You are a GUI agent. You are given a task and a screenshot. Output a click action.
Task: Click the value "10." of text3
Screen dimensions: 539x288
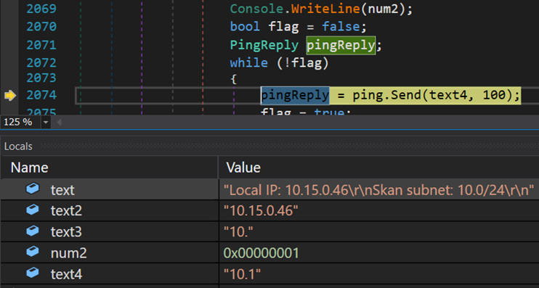238,232
